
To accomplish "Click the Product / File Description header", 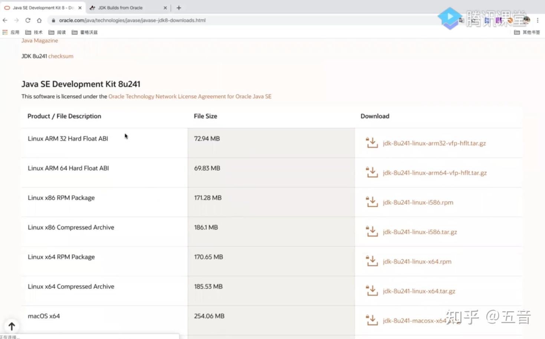I will click(x=64, y=116).
